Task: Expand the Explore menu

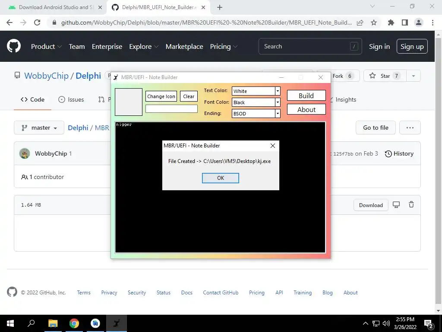Action: tap(144, 47)
